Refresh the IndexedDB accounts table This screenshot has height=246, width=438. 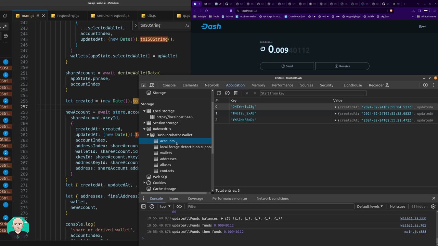(219, 93)
